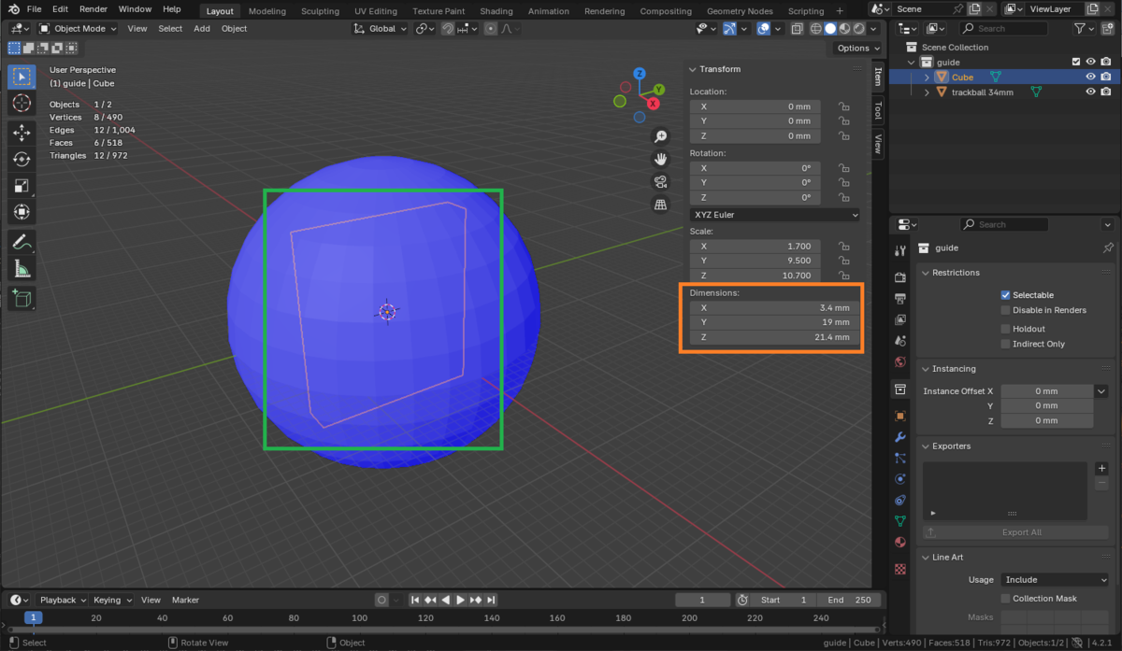Switch to the Geometry Nodes workspace tab
Viewport: 1122px width, 651px height.
[740, 11]
